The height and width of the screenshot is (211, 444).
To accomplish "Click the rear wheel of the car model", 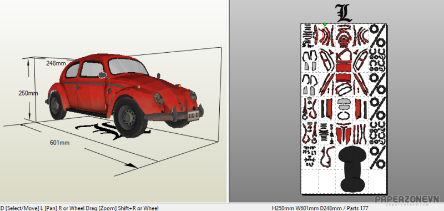I will coord(57,105).
